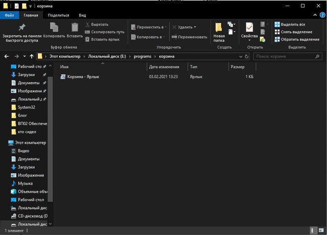The image size is (327, 235).
Task: Click Локальный диск (E:) breadcrumb
Action: point(107,57)
